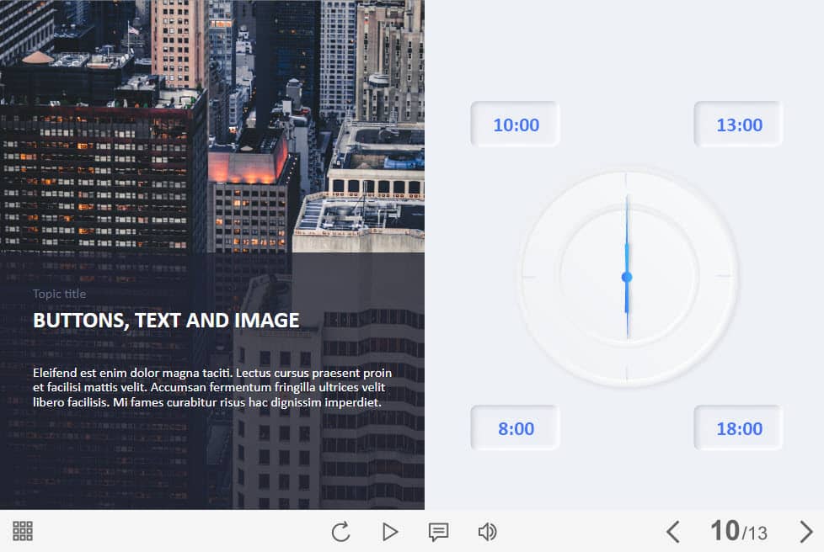
Task: Select the 18:00 time button
Action: [x=739, y=428]
